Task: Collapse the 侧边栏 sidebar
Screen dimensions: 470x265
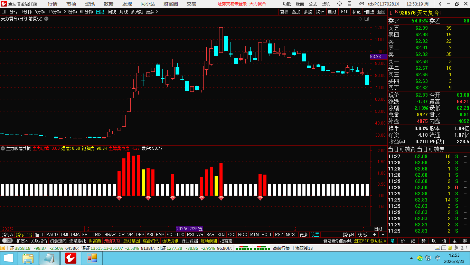Action: coord(378,241)
